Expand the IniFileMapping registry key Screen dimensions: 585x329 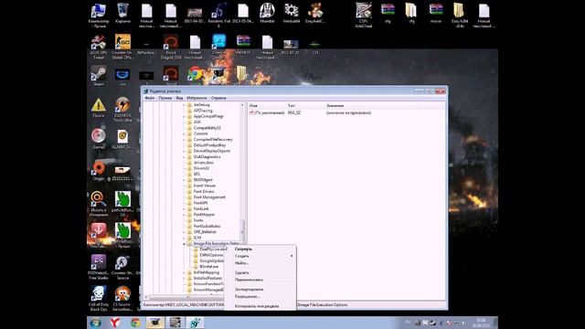click(185, 272)
